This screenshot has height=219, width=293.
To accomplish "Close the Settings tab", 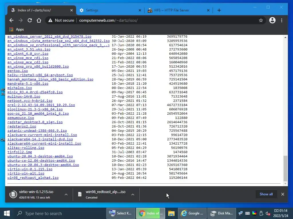I will [x=140, y=10].
